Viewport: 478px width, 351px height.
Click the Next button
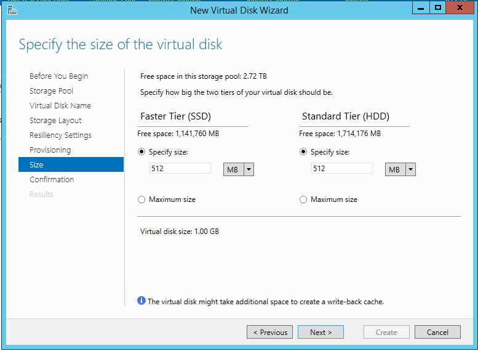[321, 332]
